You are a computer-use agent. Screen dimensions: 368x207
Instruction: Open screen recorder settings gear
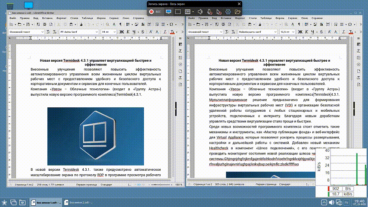pyautogui.click(x=228, y=11)
